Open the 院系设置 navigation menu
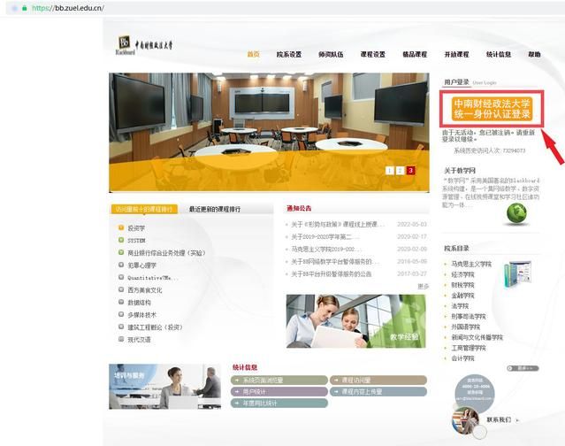Image resolution: width=565 pixels, height=446 pixels. [289, 54]
